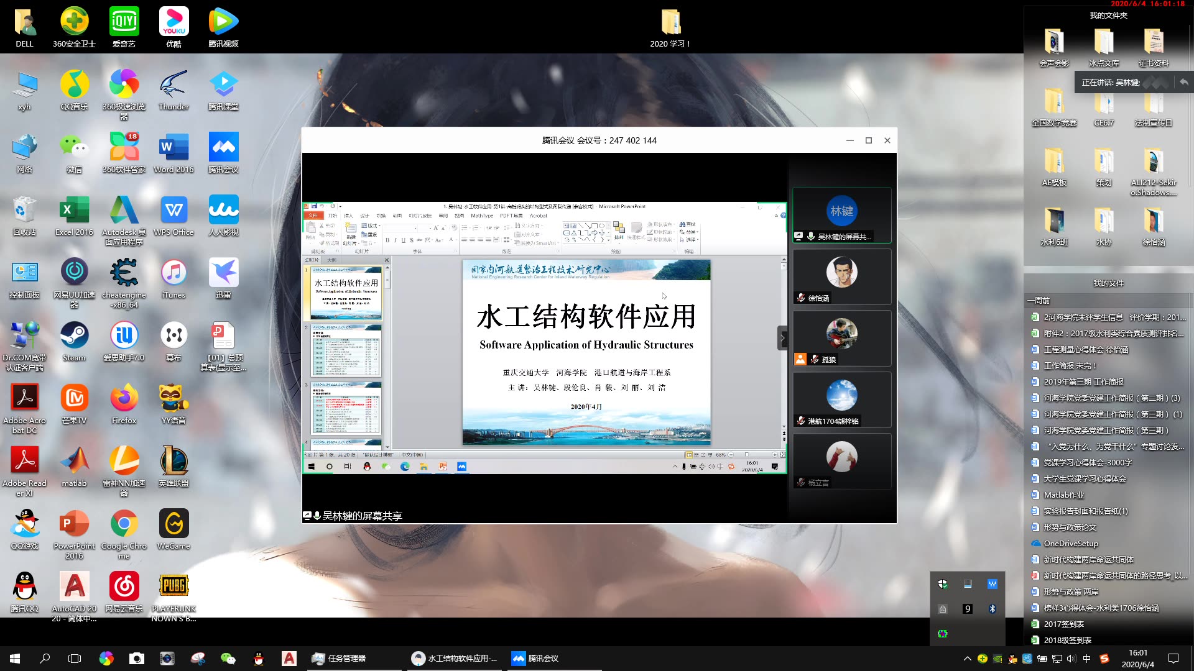The width and height of the screenshot is (1194, 671).
Task: Mute the speaker icon in the system tray
Action: click(x=1070, y=659)
